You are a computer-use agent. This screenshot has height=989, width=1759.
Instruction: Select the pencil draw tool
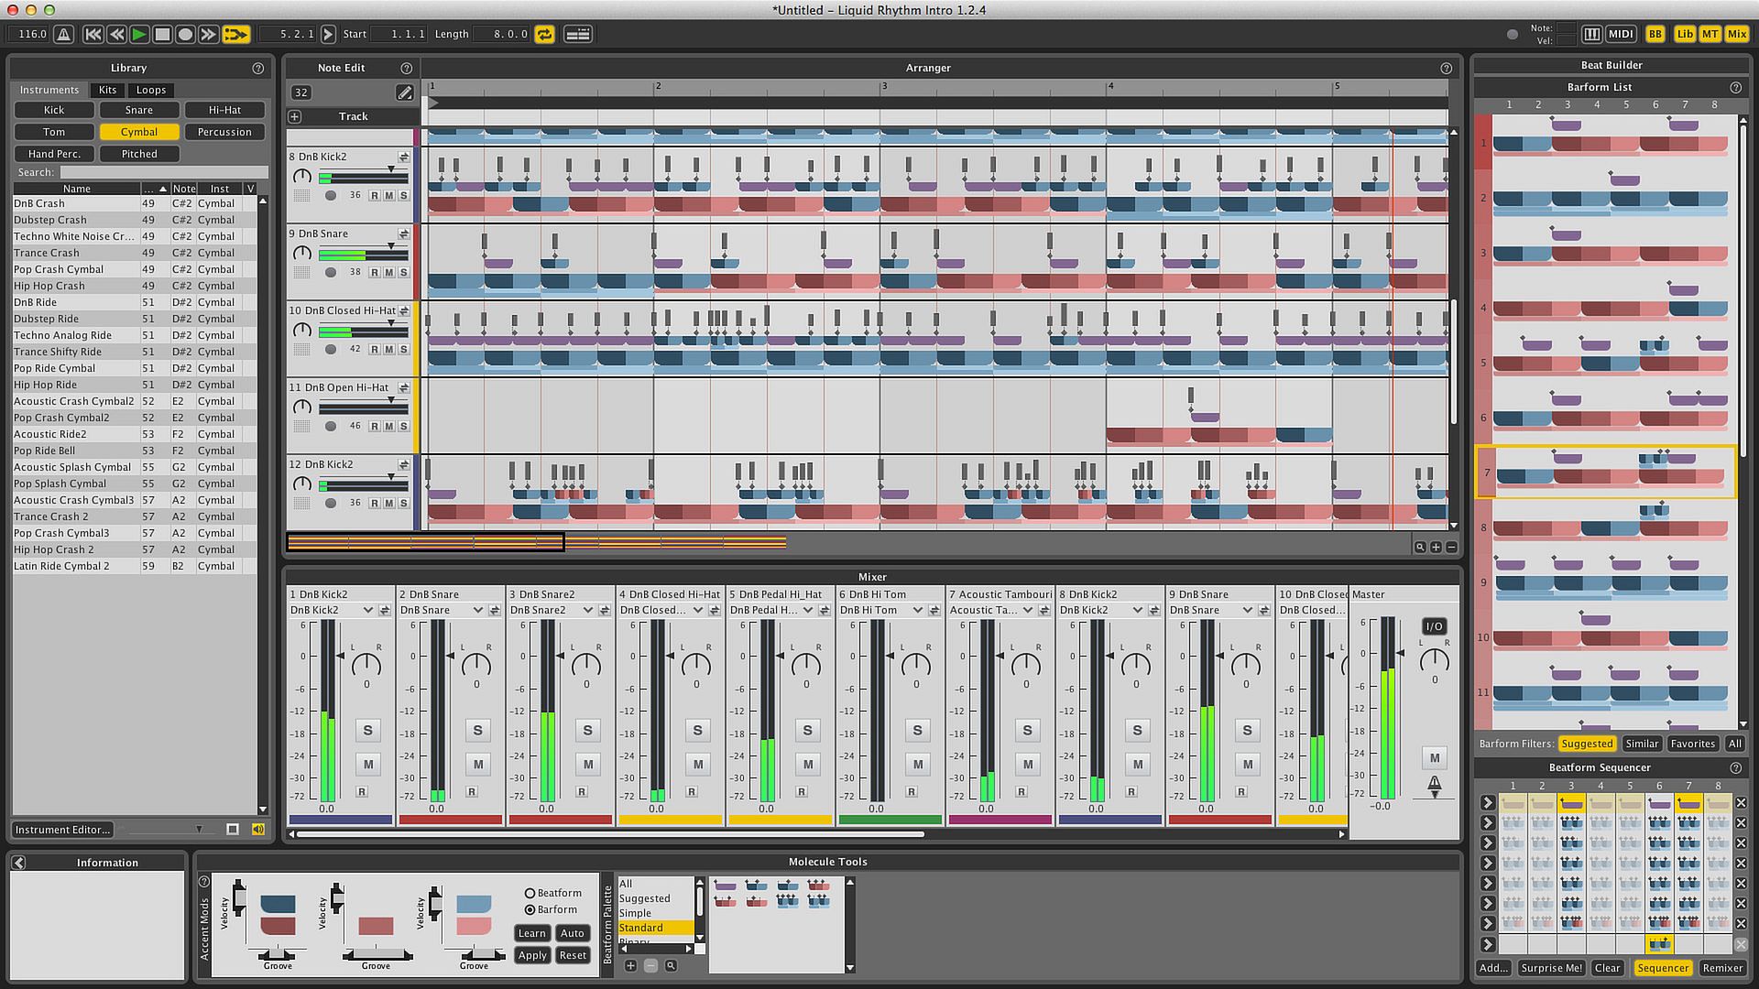pyautogui.click(x=404, y=92)
